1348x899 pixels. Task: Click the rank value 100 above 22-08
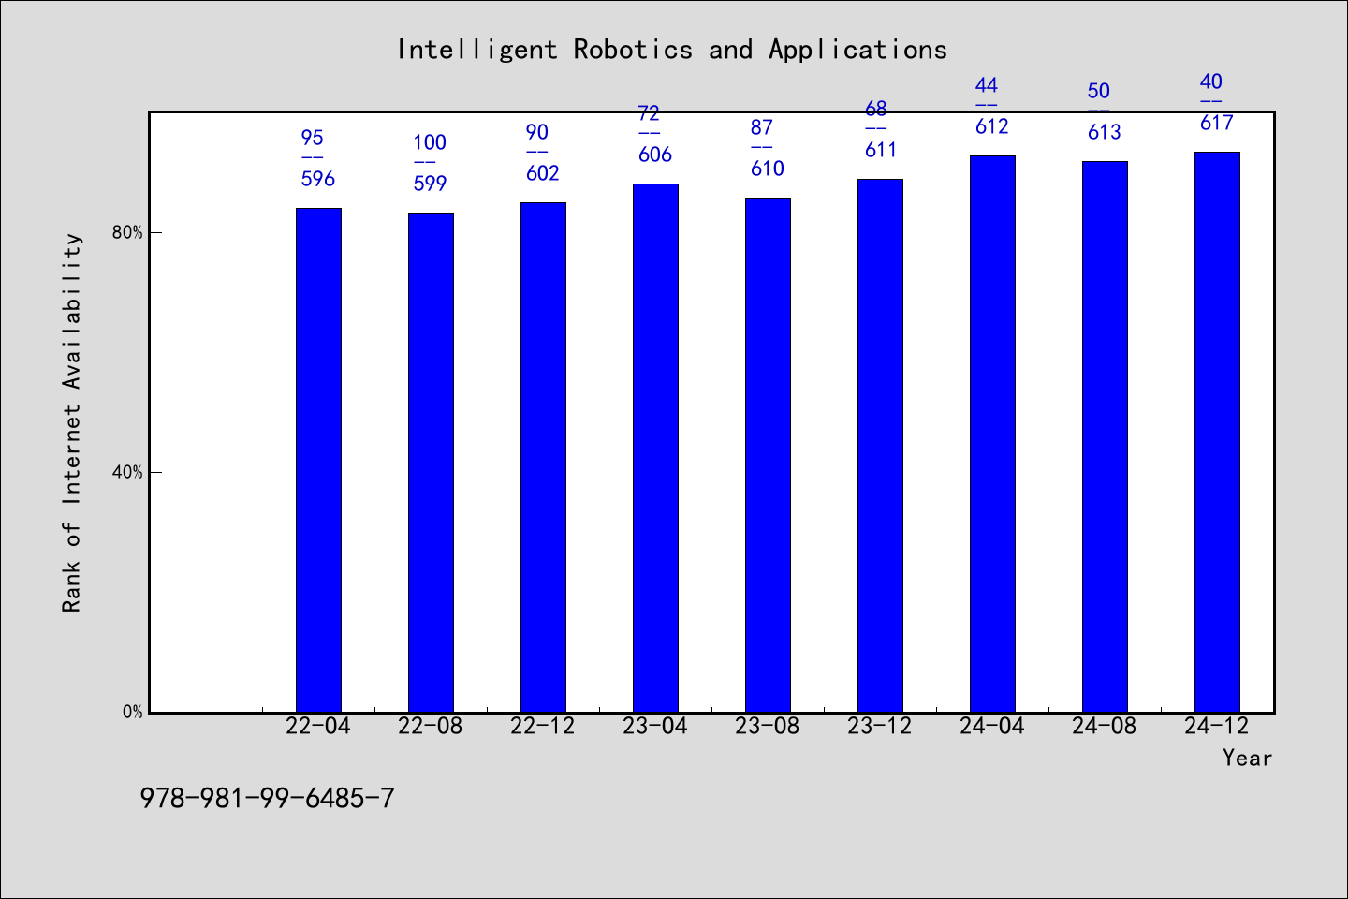(430, 143)
